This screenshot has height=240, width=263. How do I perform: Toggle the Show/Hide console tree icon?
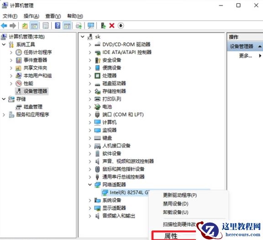pos(34,26)
